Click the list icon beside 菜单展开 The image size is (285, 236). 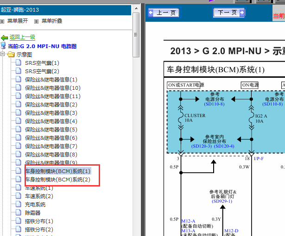tap(2, 22)
